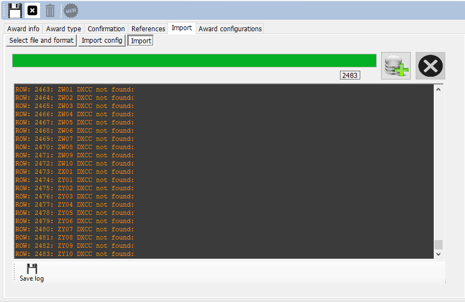Click log line ROW 2474 ZY01
465x302 pixels.
click(75, 180)
